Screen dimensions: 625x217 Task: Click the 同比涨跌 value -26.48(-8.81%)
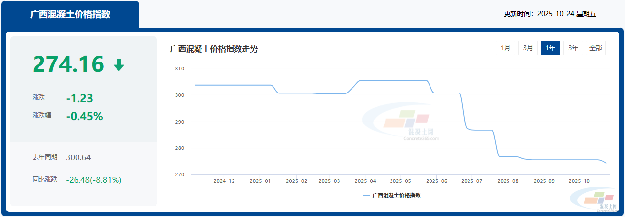click(x=94, y=180)
